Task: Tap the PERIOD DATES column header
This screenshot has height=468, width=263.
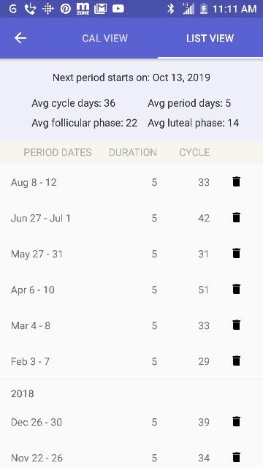Action: [x=58, y=152]
